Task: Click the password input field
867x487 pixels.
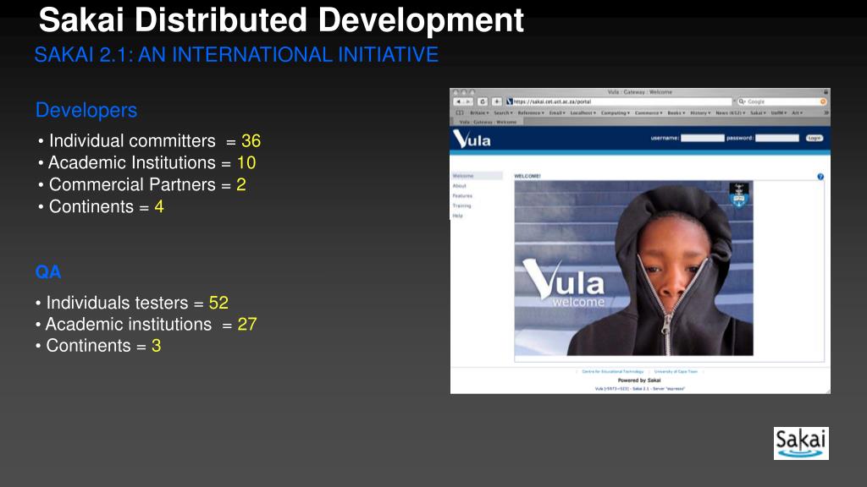Action: [x=777, y=138]
